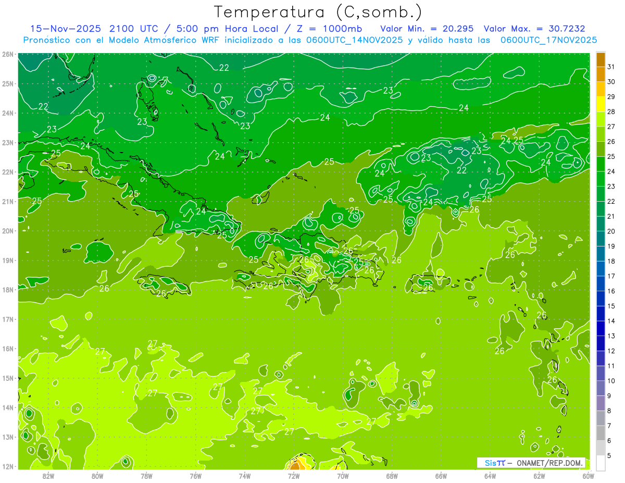625x483 pixels.
Task: Click the colorbar label '31'
Action: click(x=611, y=66)
